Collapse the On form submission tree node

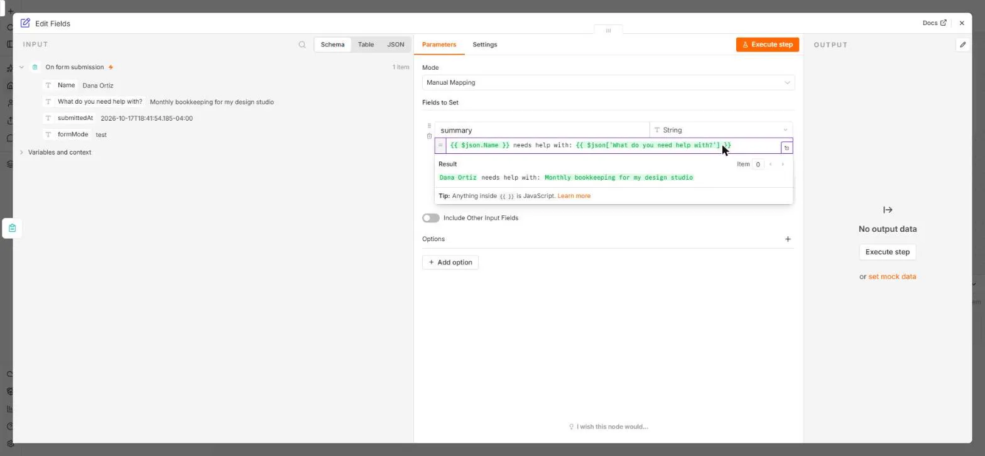point(21,67)
